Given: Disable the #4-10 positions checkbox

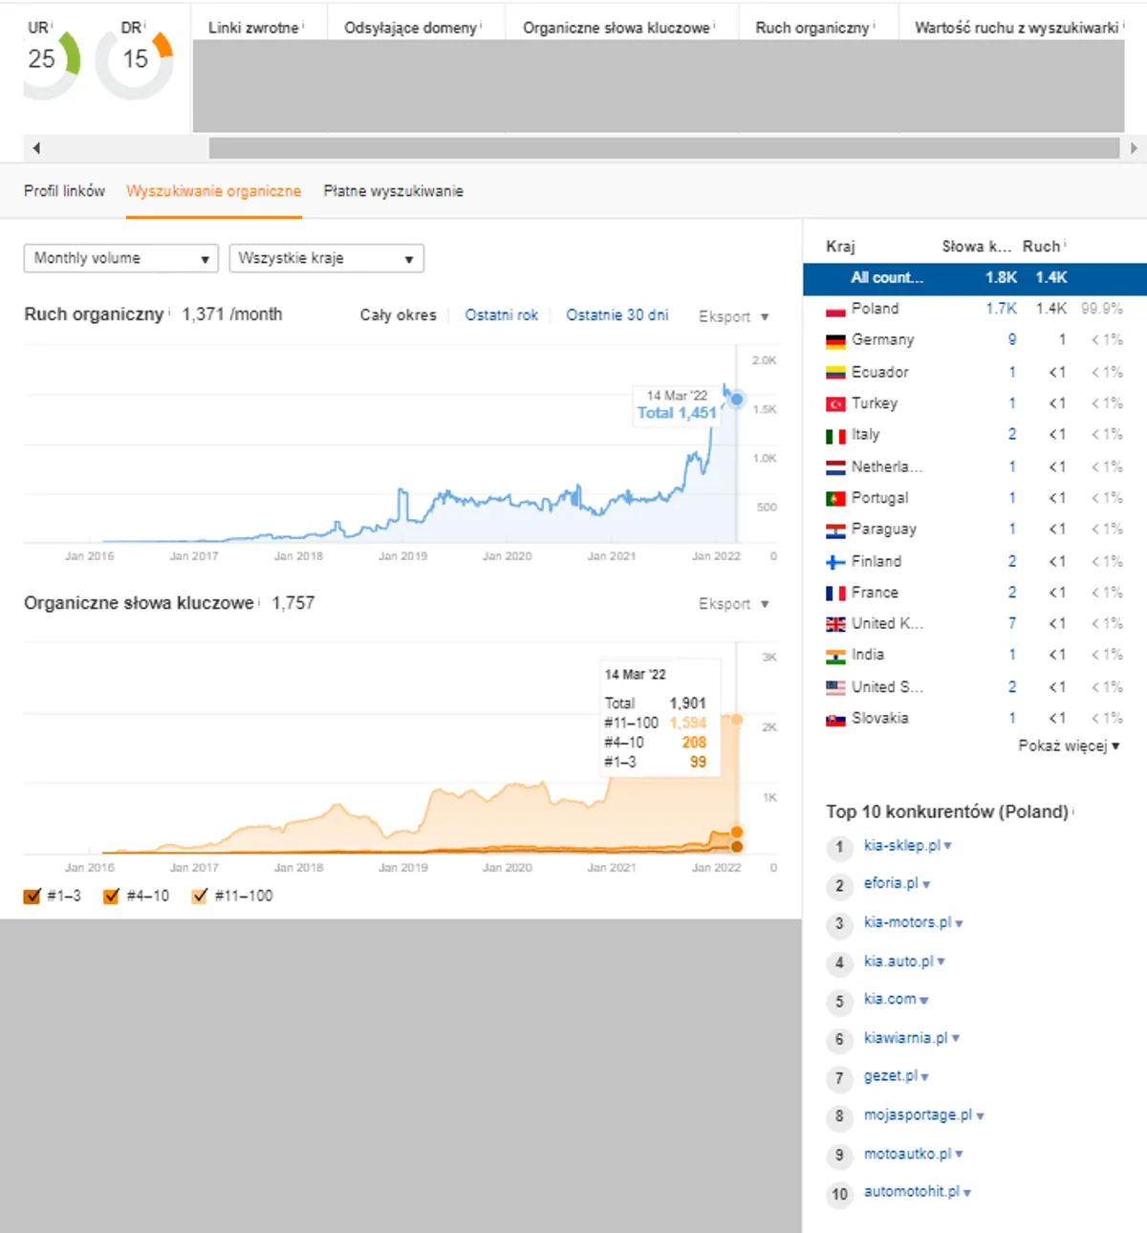Looking at the screenshot, I should [x=110, y=896].
